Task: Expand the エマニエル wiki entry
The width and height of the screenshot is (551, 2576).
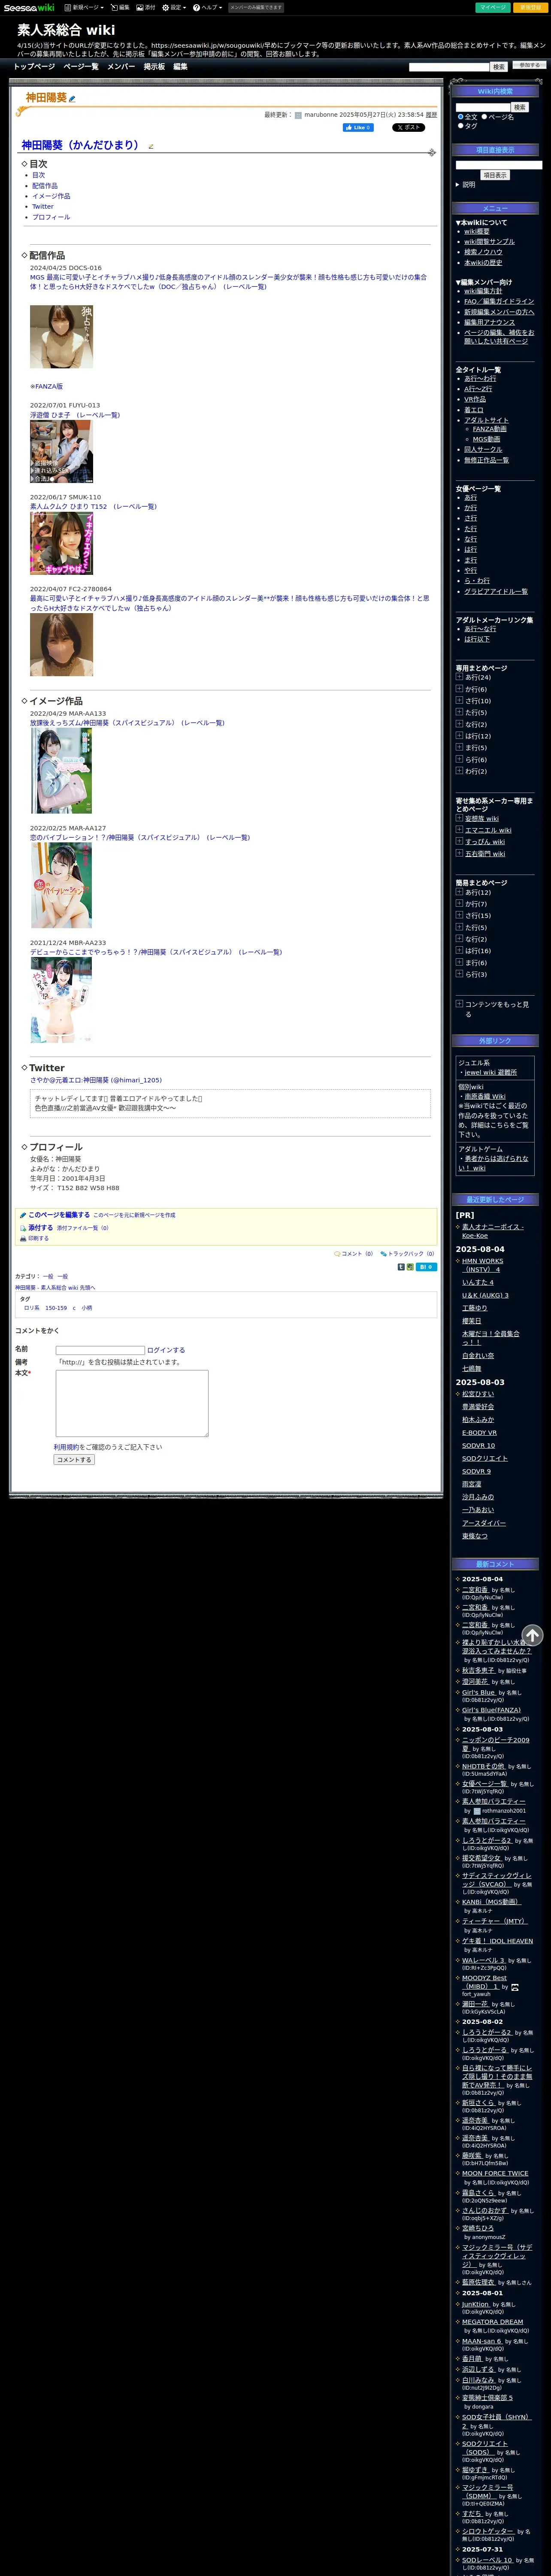Action: (459, 830)
